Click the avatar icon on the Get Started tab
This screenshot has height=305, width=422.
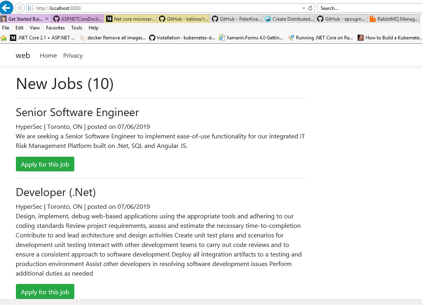pyautogui.click(x=4, y=19)
